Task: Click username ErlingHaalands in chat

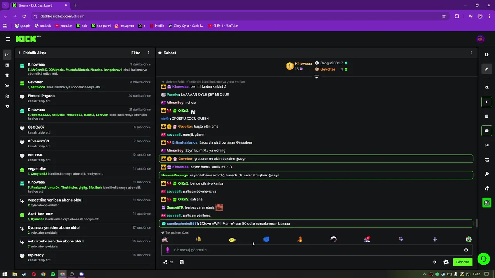Action: 185,142
